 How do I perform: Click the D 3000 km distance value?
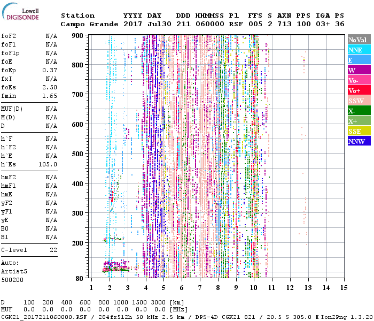click(158, 302)
